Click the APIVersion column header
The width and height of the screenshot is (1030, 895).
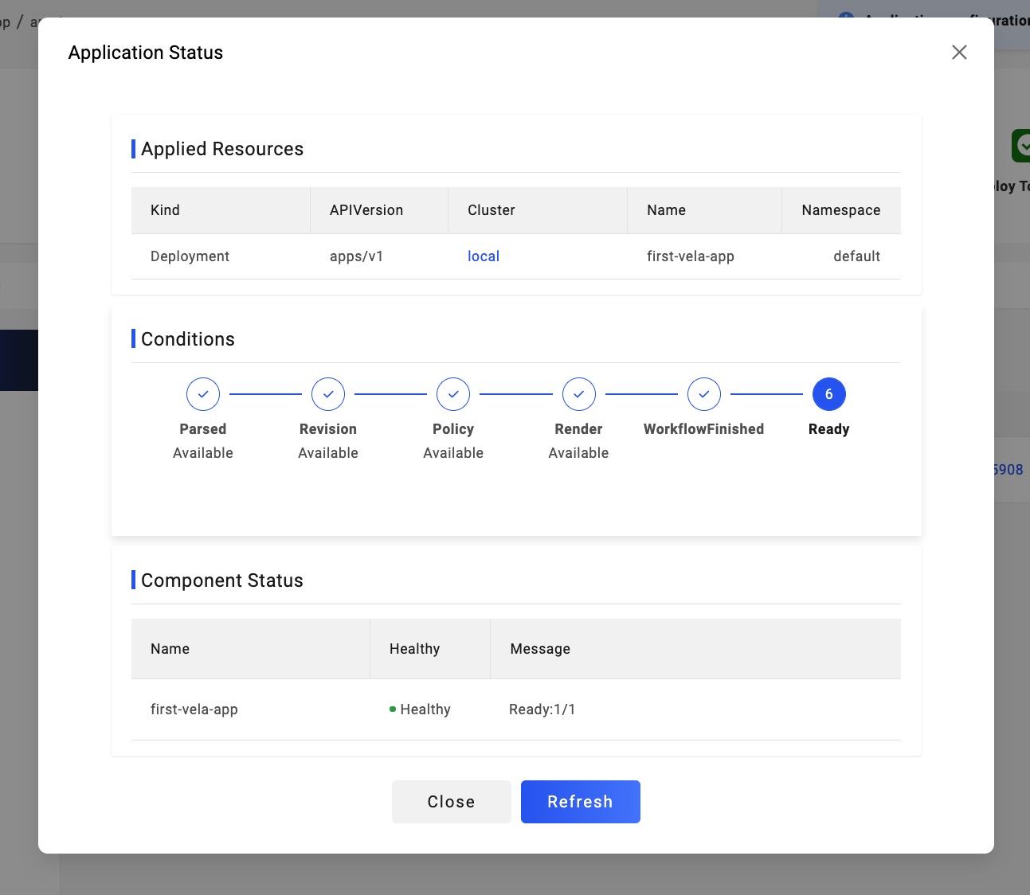(366, 210)
